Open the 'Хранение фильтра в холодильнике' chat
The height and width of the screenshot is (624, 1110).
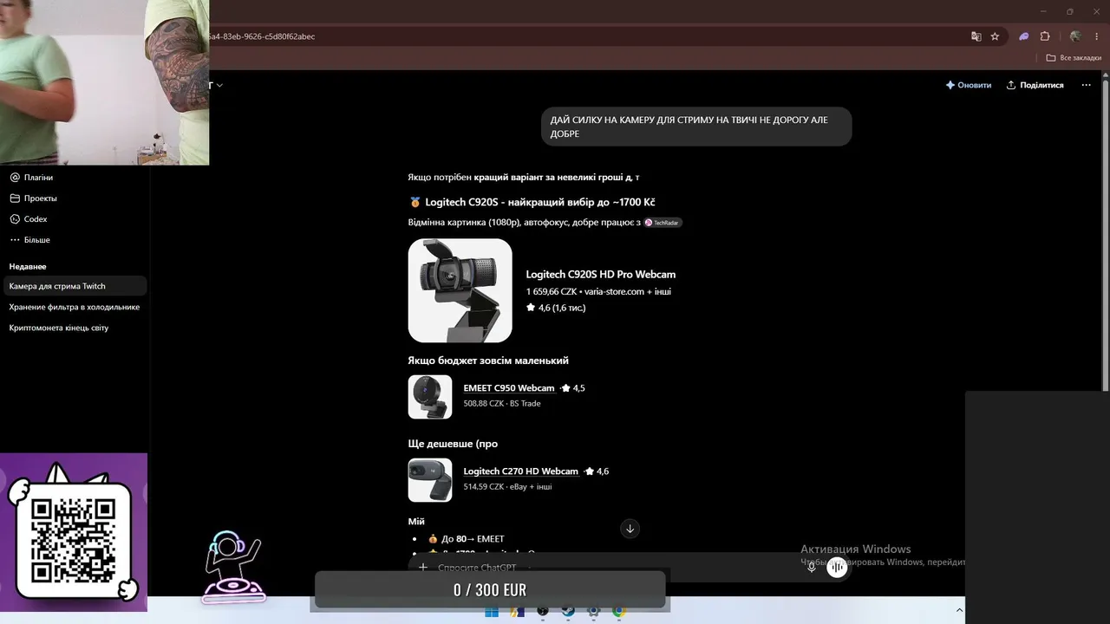[75, 307]
